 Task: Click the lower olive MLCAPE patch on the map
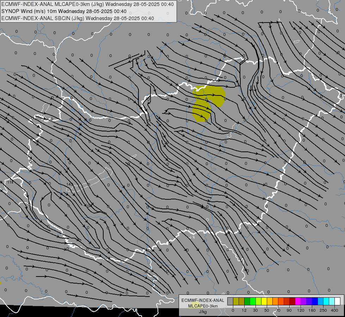pos(202,111)
